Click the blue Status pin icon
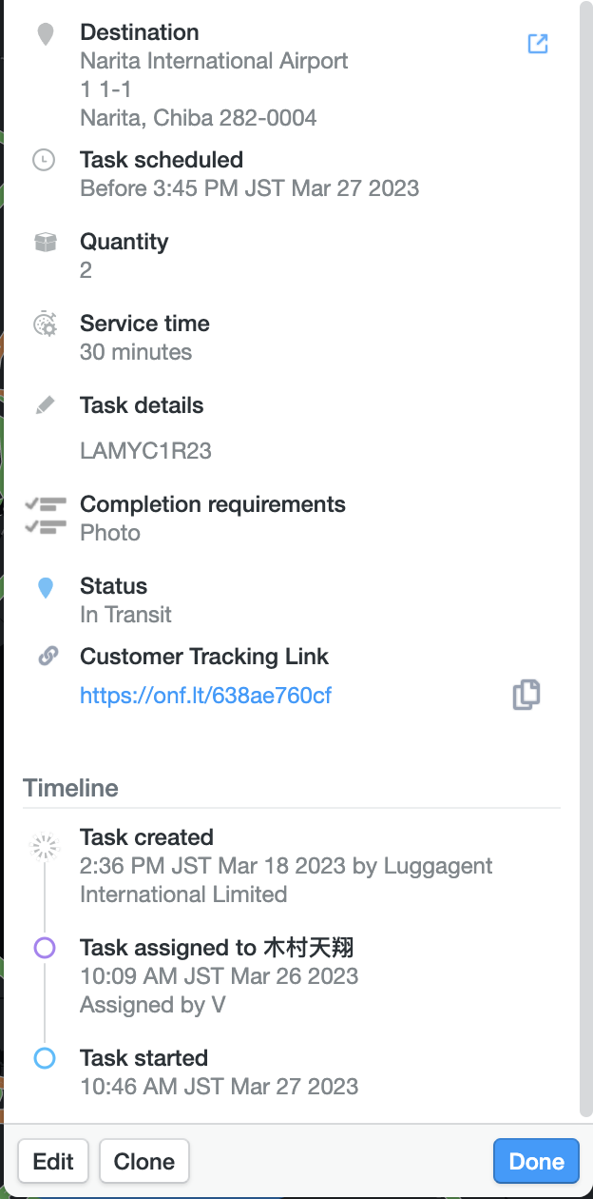The width and height of the screenshot is (593, 1199). (45, 588)
